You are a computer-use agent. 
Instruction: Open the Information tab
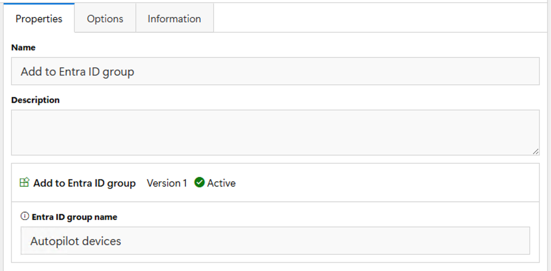pos(174,19)
